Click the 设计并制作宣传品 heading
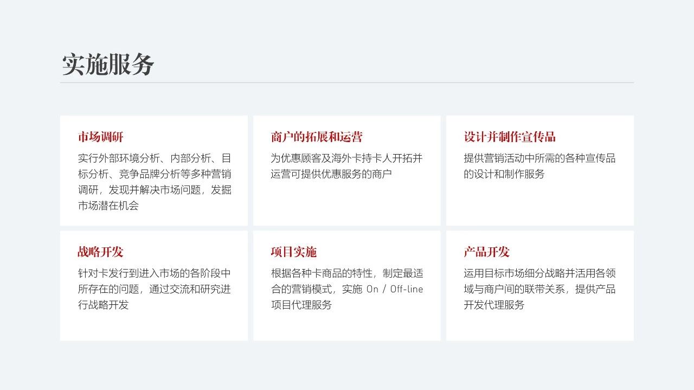The image size is (694, 390). click(x=510, y=137)
